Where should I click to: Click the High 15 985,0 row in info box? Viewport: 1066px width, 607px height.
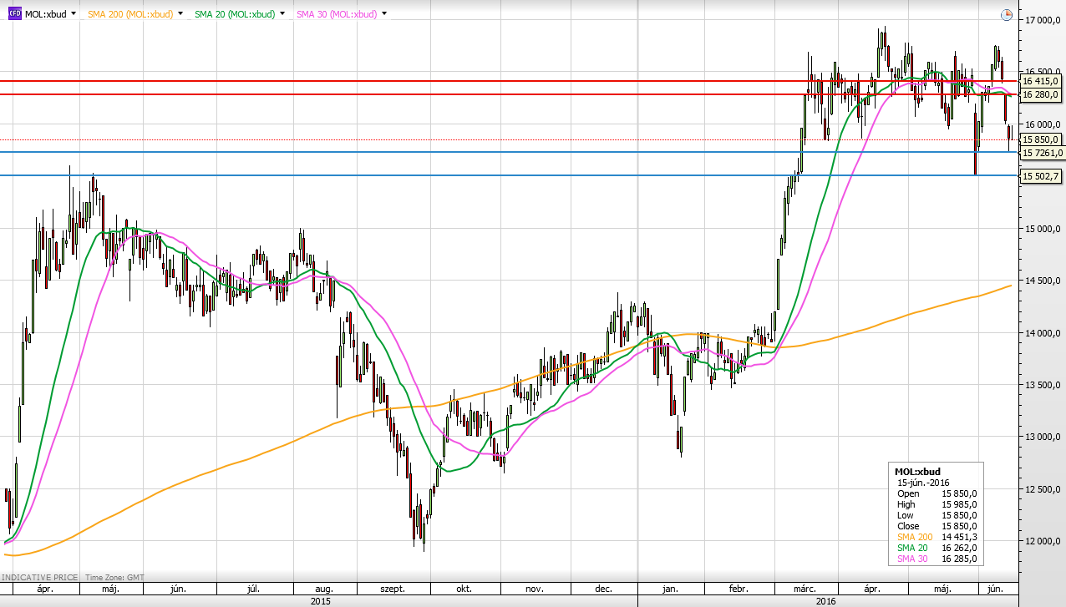937,504
